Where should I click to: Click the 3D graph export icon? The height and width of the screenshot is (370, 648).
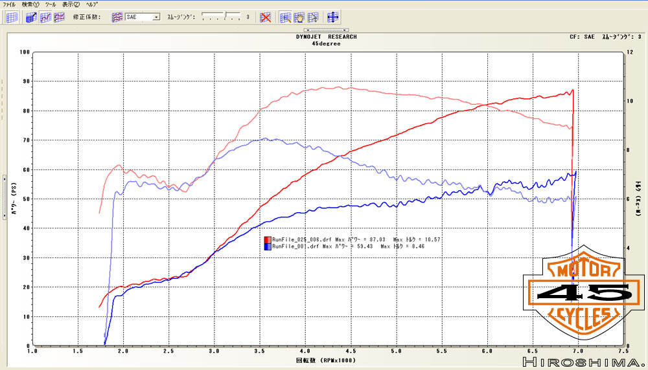tap(30, 17)
